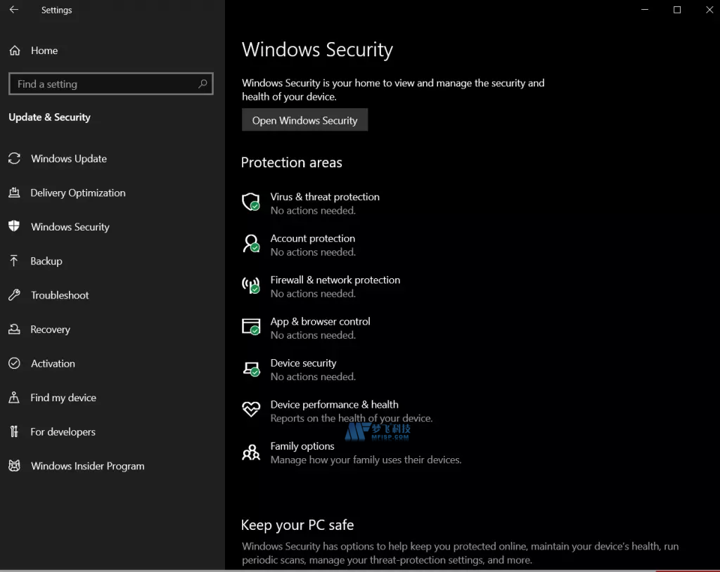Open Windows Insider Program settings
The height and width of the screenshot is (572, 720).
88,466
